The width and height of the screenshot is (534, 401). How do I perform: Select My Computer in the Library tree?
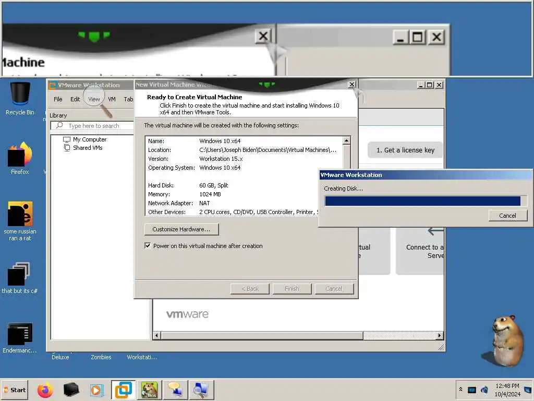[x=85, y=139]
